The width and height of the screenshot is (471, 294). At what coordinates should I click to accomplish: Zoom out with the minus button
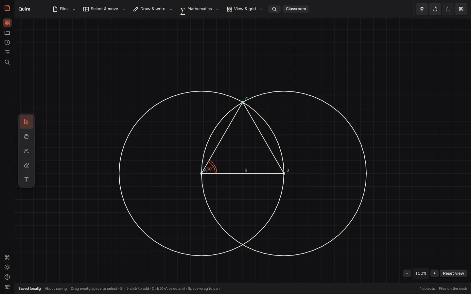click(407, 273)
